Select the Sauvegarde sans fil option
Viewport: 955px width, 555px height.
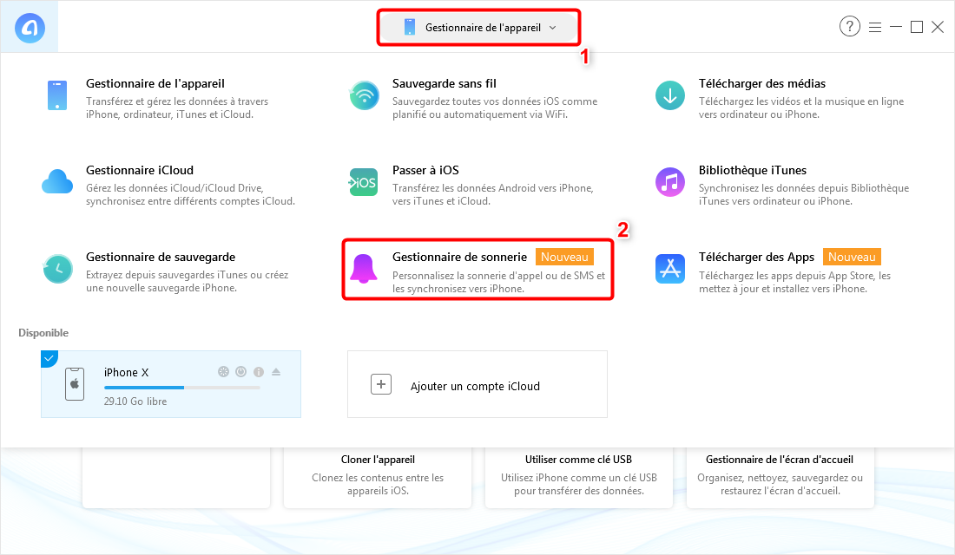tap(445, 83)
